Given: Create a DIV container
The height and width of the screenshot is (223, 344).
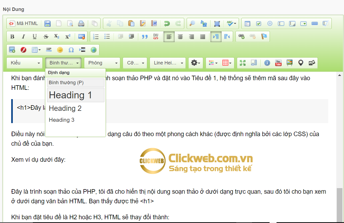Looking at the screenshot, I should tap(156, 37).
